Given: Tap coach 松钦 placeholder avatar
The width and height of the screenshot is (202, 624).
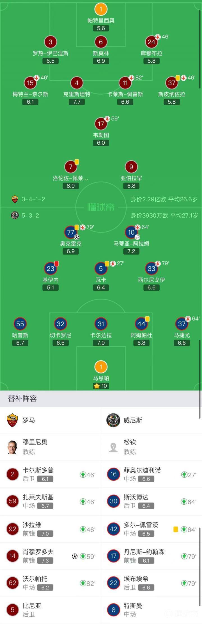Looking at the screenshot, I should point(113,447).
